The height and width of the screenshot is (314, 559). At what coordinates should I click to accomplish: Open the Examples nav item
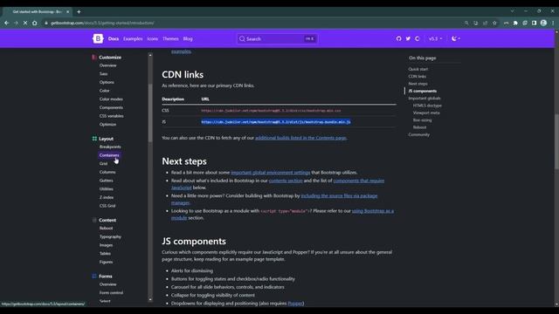pos(133,38)
